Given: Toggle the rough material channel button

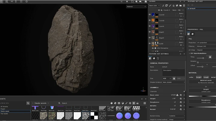Looking at the screenshot, I should 206,77.
